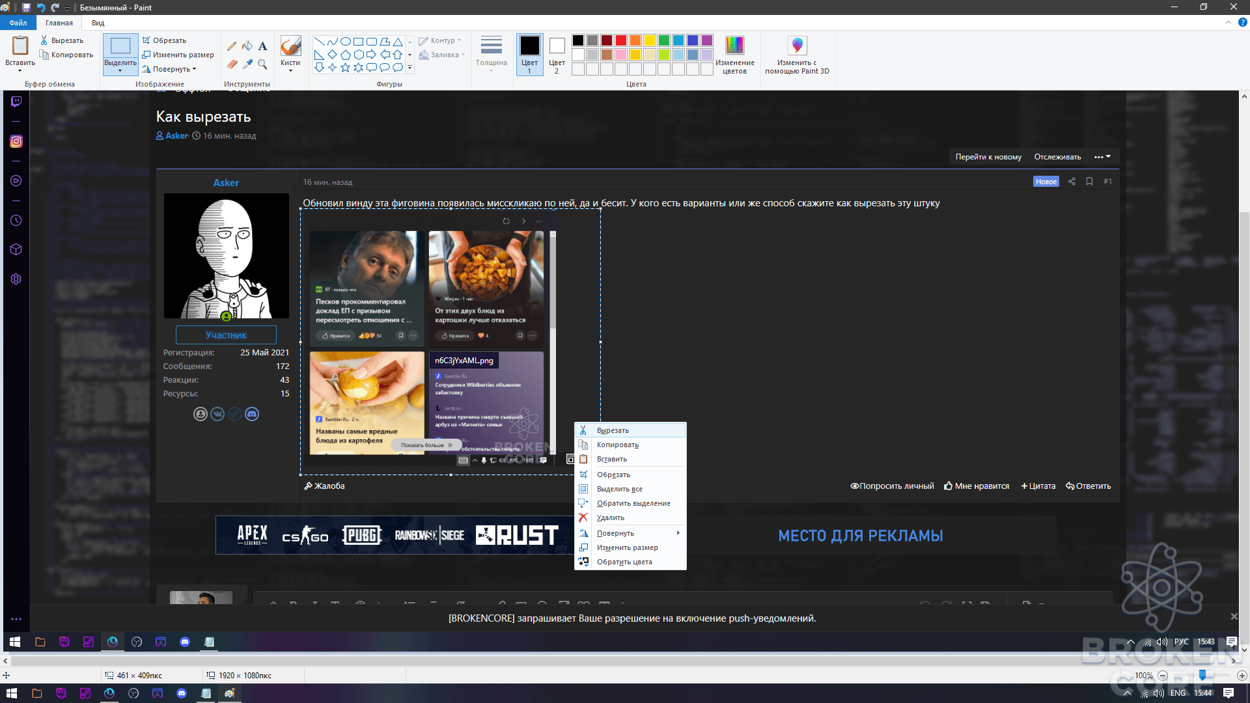Click Copy in the ribbon clipboard group
This screenshot has height=703, width=1250.
point(66,55)
